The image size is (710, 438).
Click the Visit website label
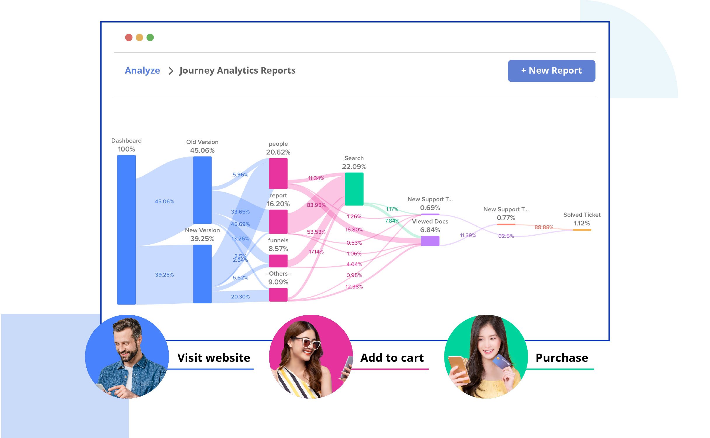214,358
